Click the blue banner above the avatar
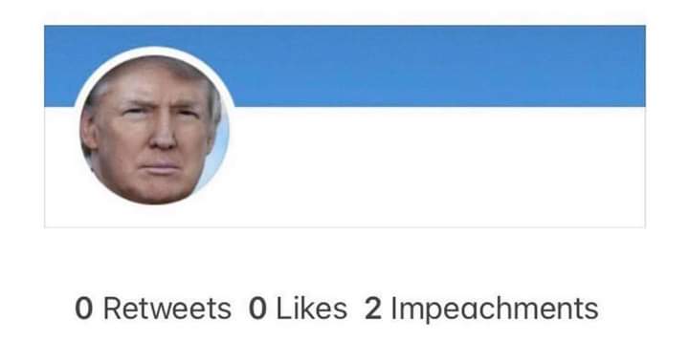689x363 pixels. tap(154, 35)
